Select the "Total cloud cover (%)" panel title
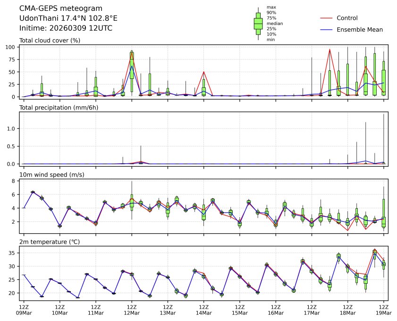The image size is (397, 321). tap(50, 40)
